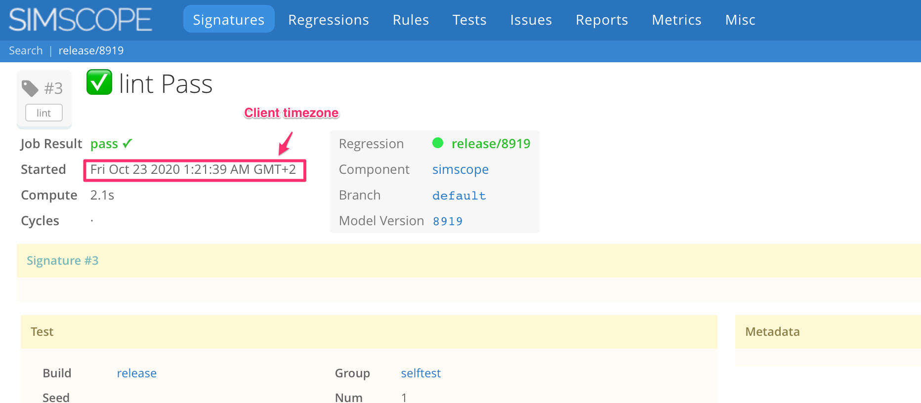Screen dimensions: 921x403
Task: Click the 'Seed' label in Test panel
Action: pyautogui.click(x=56, y=397)
